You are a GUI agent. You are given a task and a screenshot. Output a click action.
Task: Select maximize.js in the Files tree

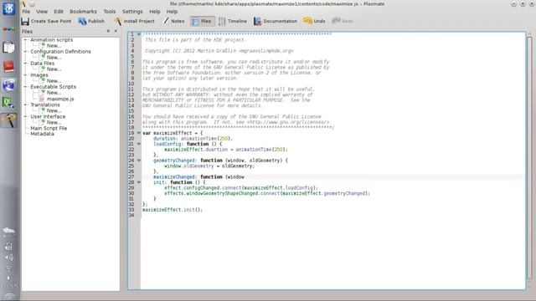[x=60, y=99]
